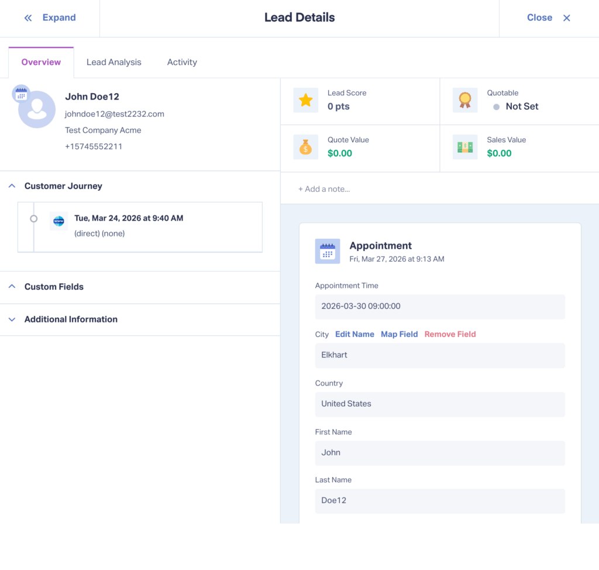Click Remove Field next to City

pyautogui.click(x=450, y=334)
